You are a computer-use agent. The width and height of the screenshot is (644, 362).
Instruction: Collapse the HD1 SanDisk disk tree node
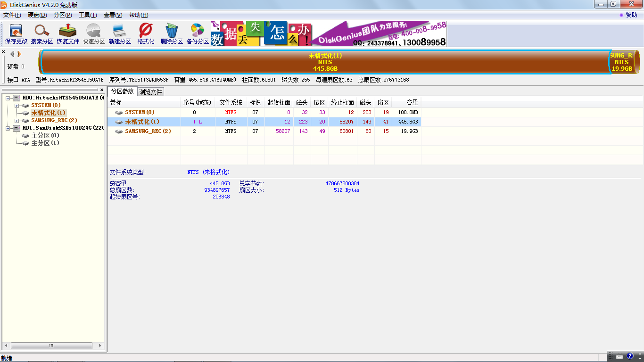pyautogui.click(x=8, y=128)
